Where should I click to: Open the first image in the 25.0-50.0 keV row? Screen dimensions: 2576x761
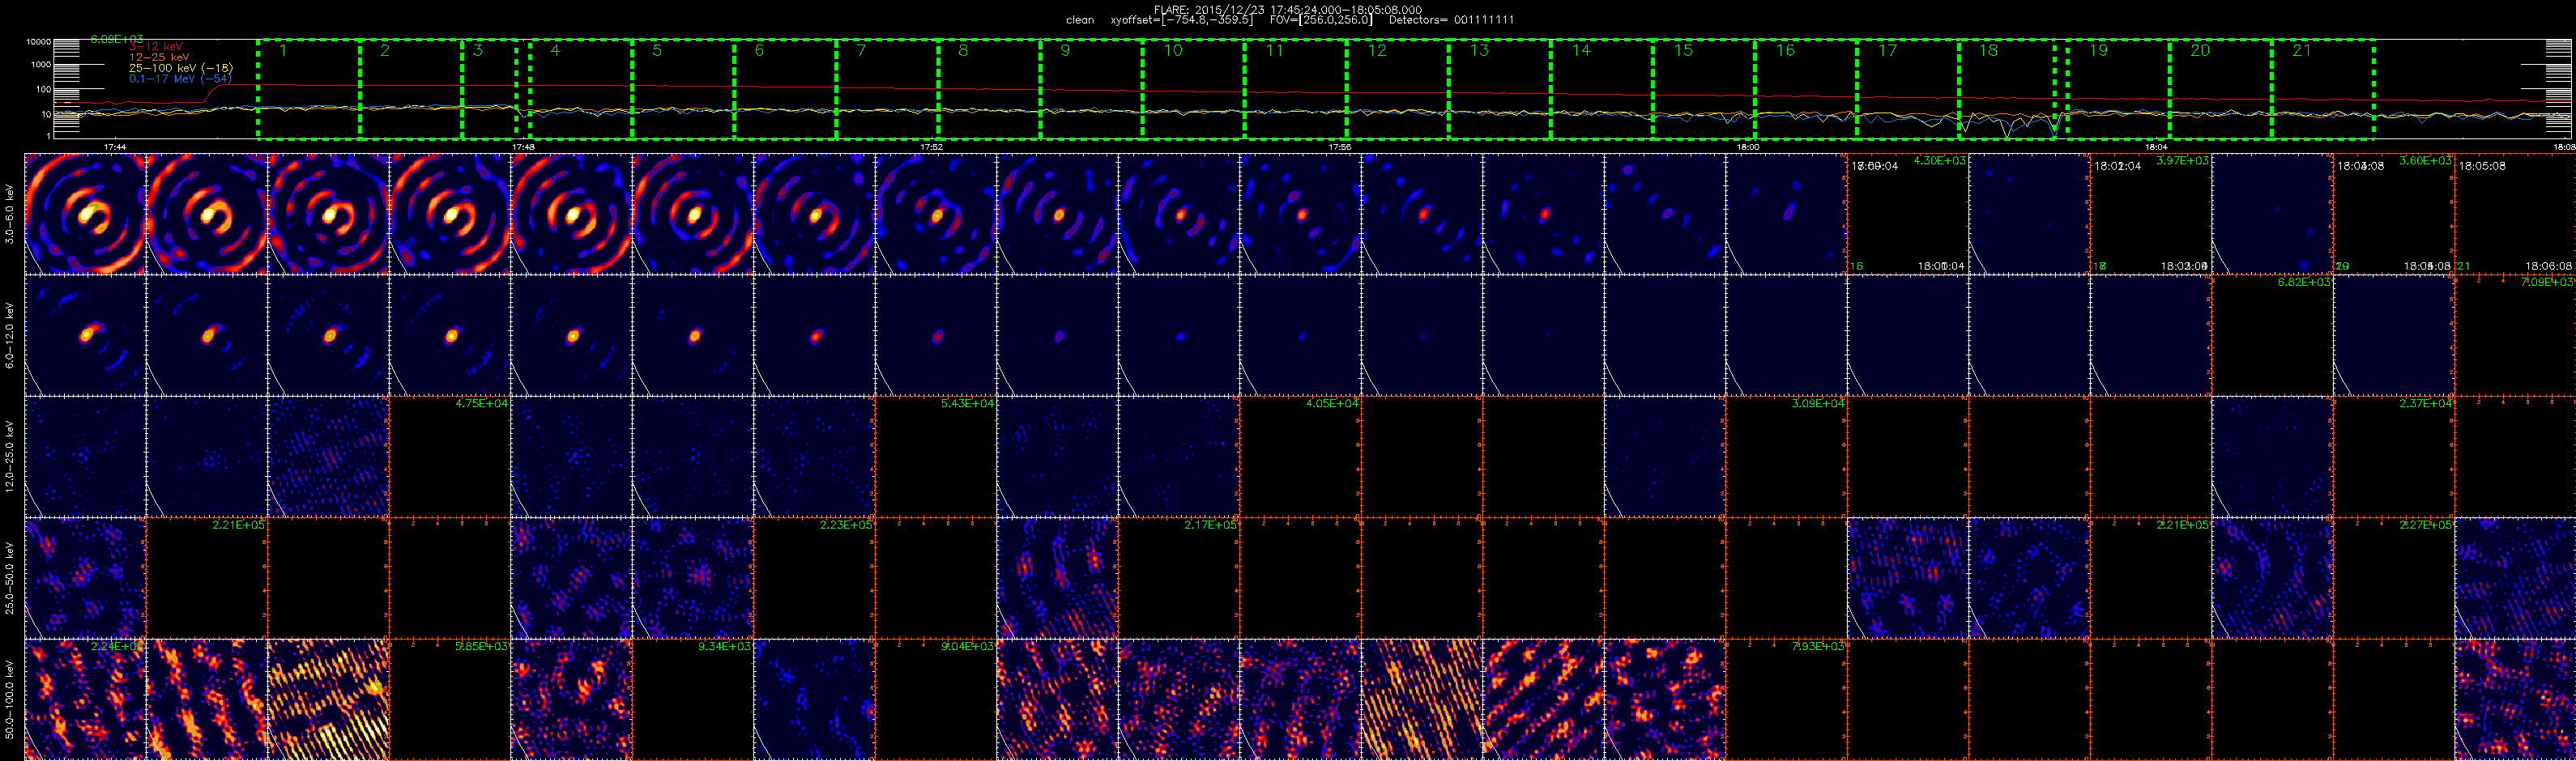pos(85,577)
